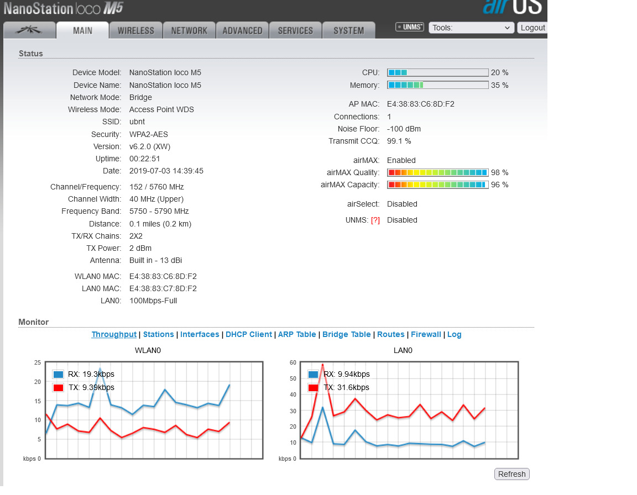Click the Version value v6.2.0 (XW)
The width and height of the screenshot is (637, 495).
[x=149, y=147]
